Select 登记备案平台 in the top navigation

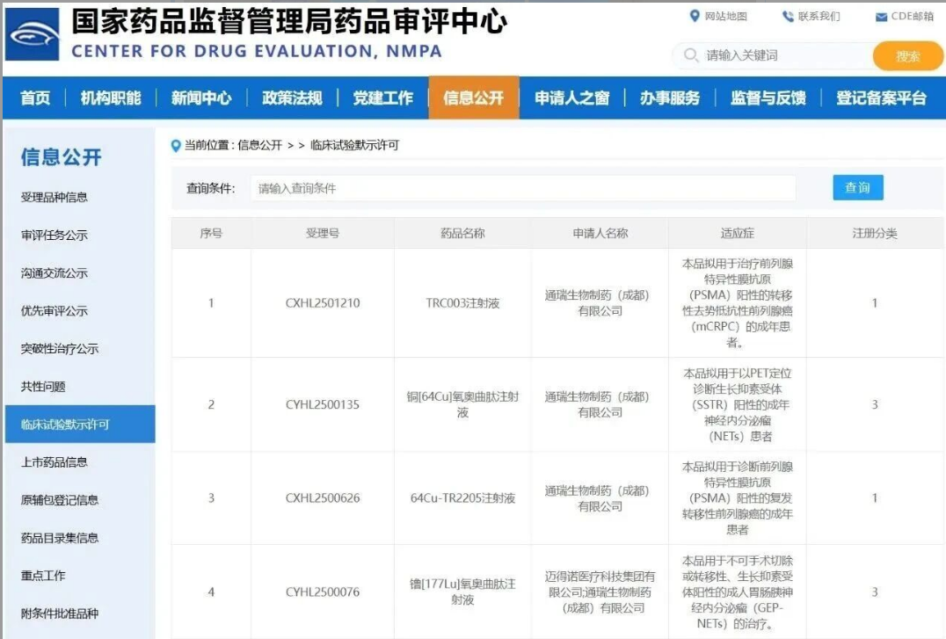pos(881,98)
